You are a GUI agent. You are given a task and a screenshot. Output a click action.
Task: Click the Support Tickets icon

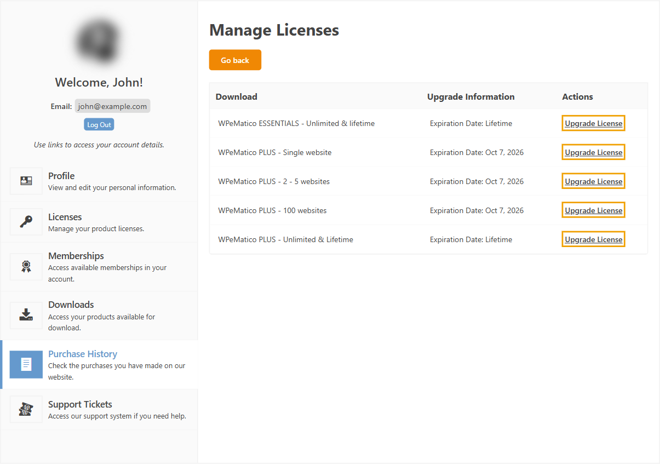pos(26,409)
